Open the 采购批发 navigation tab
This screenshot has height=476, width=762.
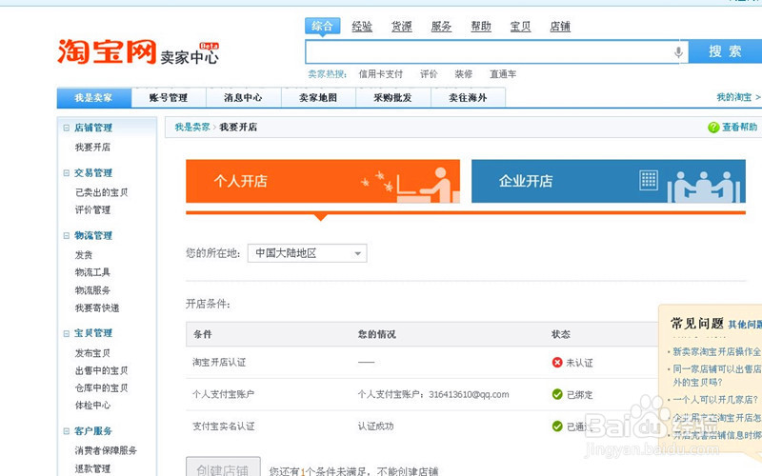pyautogui.click(x=393, y=98)
